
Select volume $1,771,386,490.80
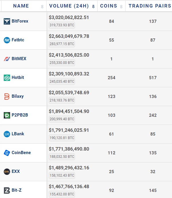pos(69,149)
